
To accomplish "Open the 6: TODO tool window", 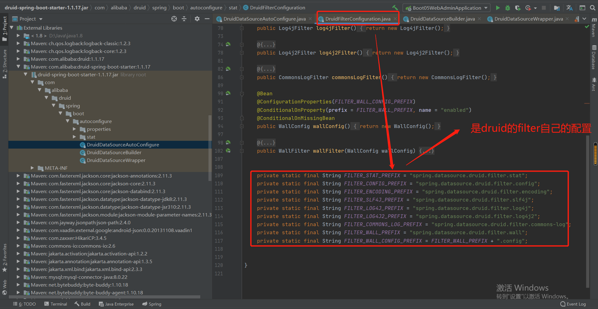I will [x=25, y=304].
